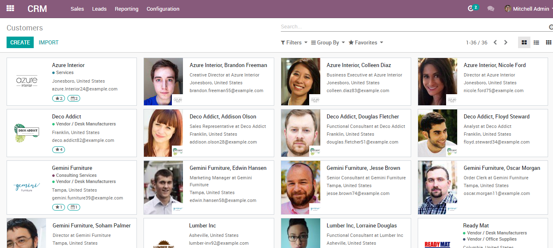Open the apps grid menu

[10, 9]
